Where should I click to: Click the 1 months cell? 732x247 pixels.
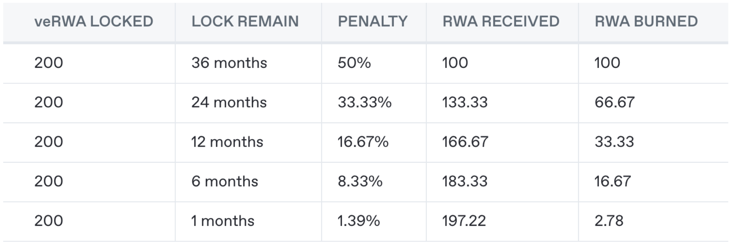pos(223,221)
